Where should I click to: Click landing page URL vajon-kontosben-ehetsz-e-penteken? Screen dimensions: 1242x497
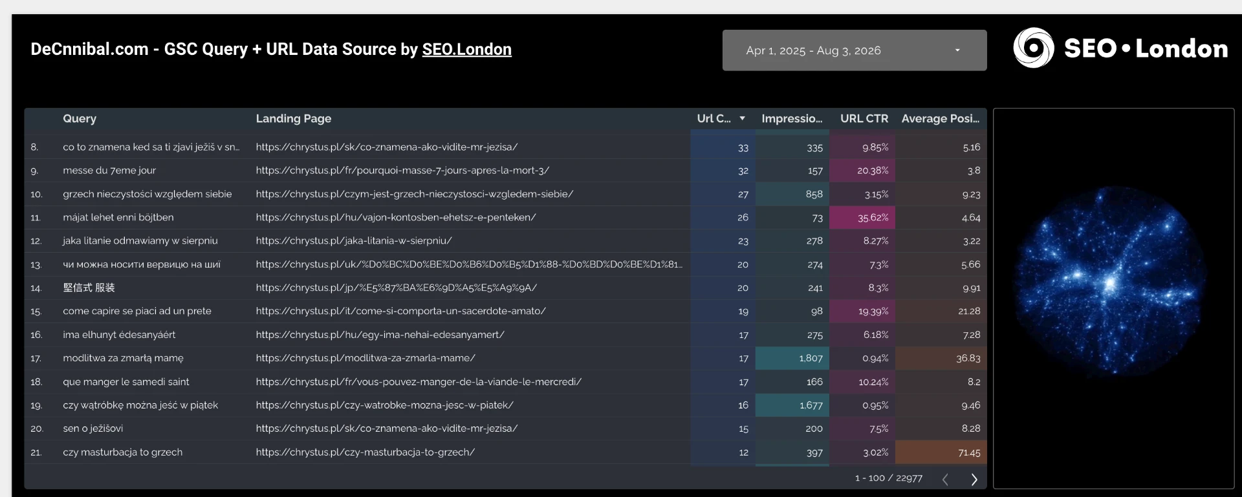[396, 217]
